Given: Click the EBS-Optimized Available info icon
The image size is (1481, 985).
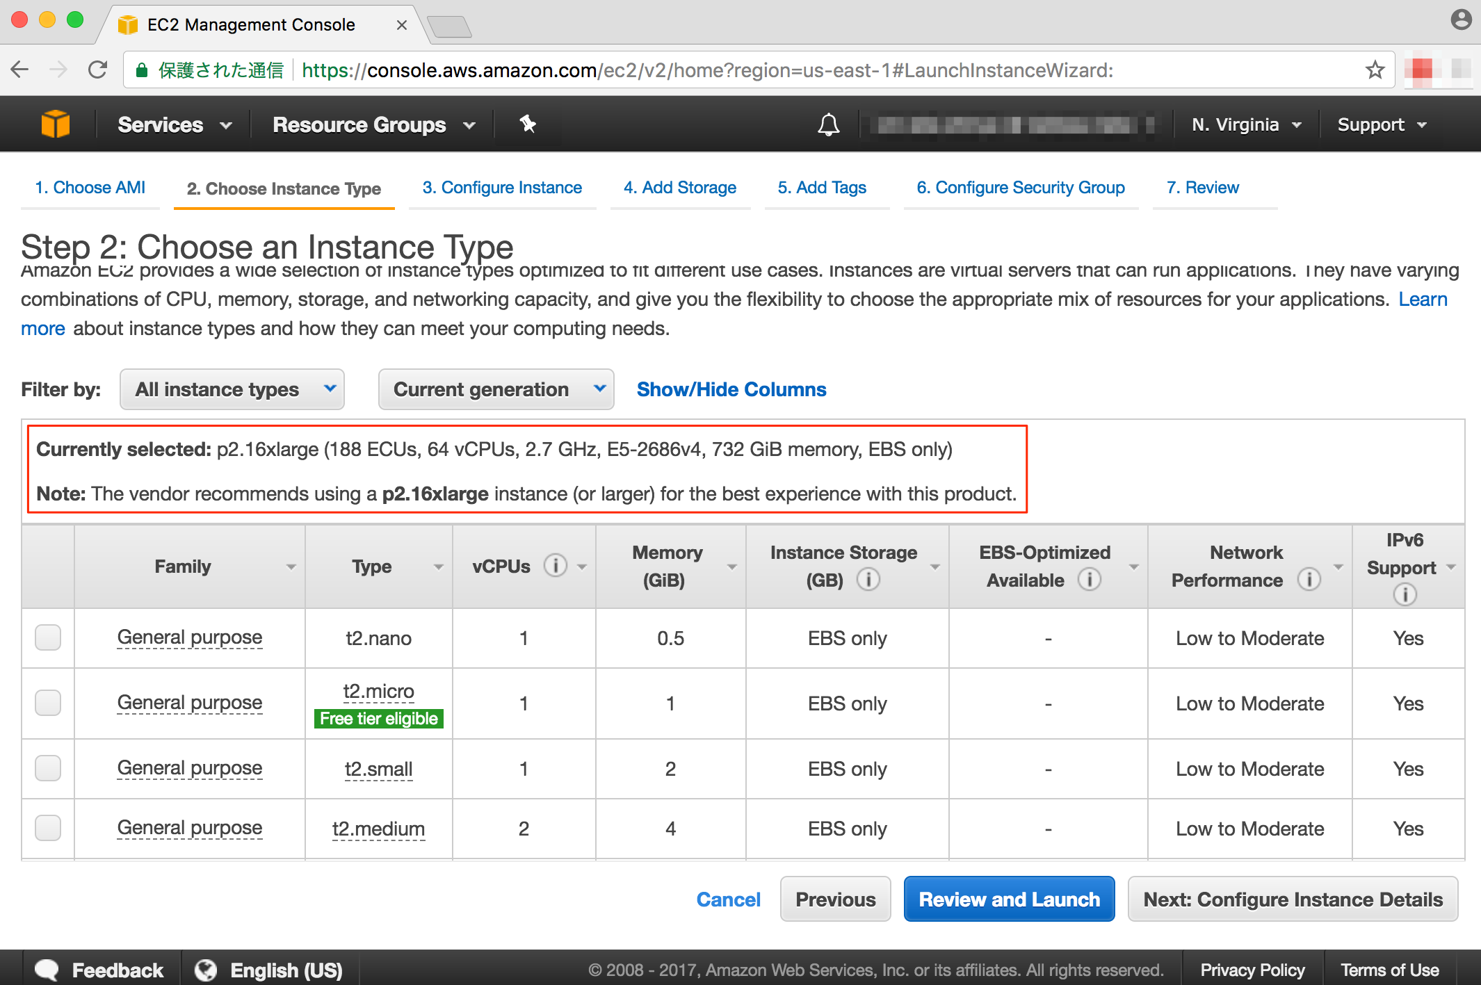Looking at the screenshot, I should click(1089, 579).
